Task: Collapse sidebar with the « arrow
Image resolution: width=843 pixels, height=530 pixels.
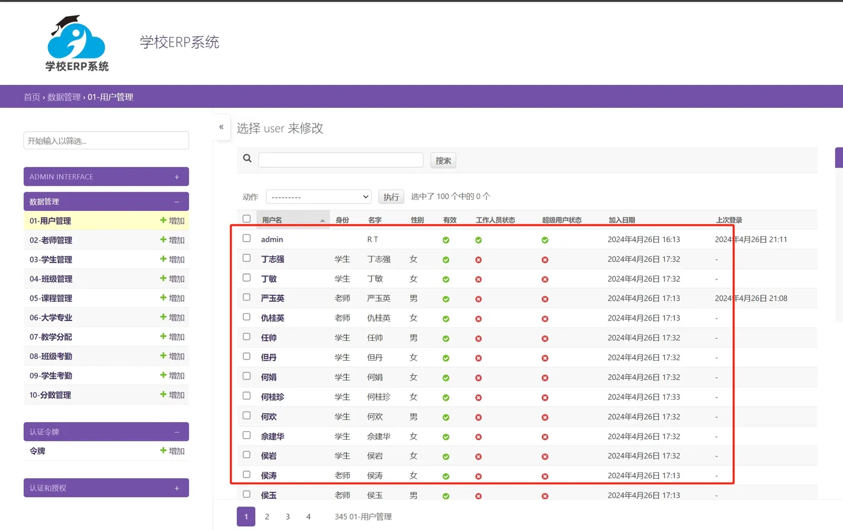Action: (x=221, y=127)
